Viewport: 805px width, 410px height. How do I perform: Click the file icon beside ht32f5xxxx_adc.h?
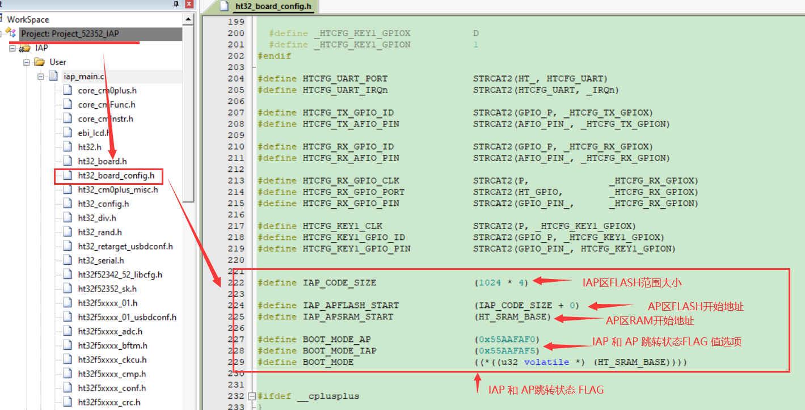(68, 331)
